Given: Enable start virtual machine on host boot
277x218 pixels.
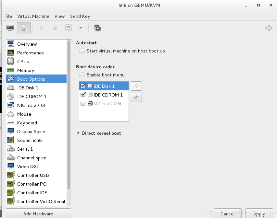Looking at the screenshot, I should [82, 51].
